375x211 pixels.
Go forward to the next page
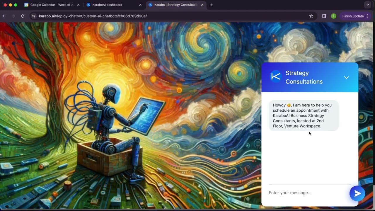(13, 16)
